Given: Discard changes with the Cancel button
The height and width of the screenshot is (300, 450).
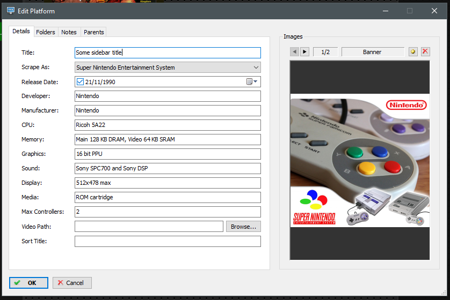Looking at the screenshot, I should pyautogui.click(x=72, y=283).
